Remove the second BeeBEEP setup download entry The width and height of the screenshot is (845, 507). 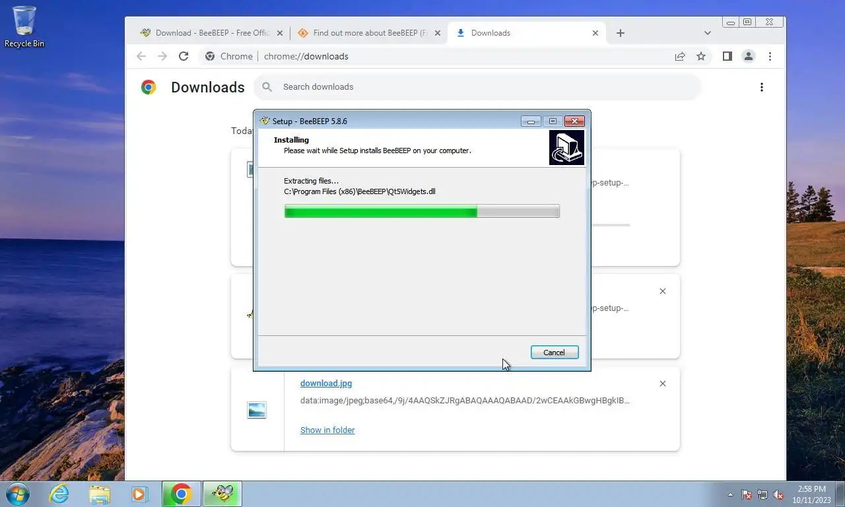(663, 291)
